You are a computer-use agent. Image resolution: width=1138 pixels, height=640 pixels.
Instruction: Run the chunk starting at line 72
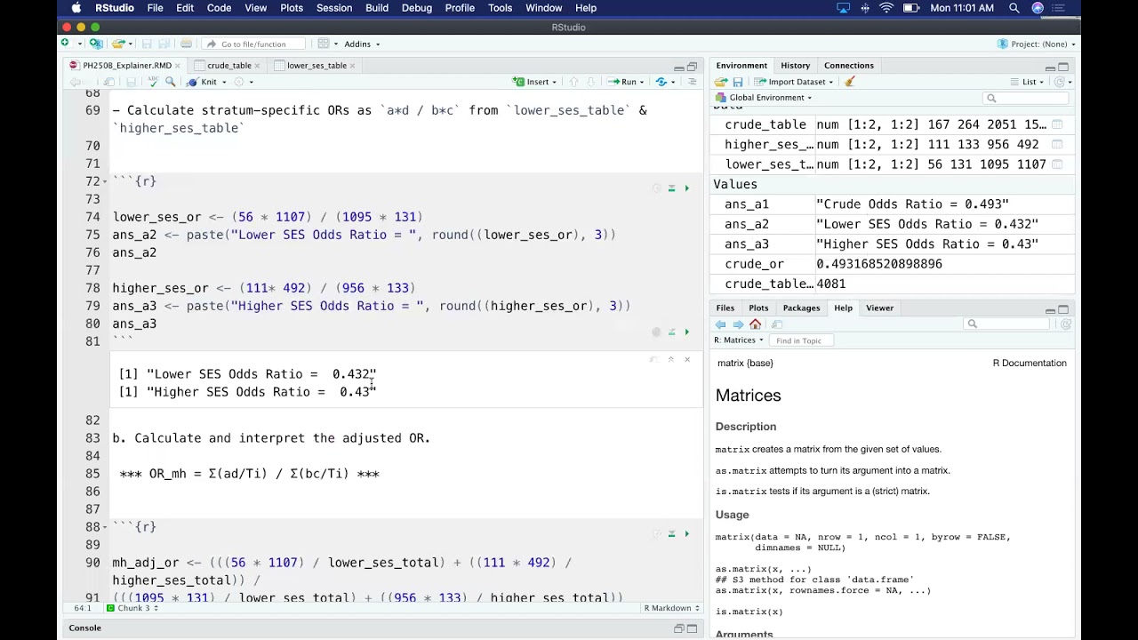click(686, 188)
